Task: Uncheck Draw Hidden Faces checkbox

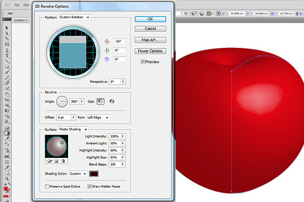Action: tap(89, 186)
